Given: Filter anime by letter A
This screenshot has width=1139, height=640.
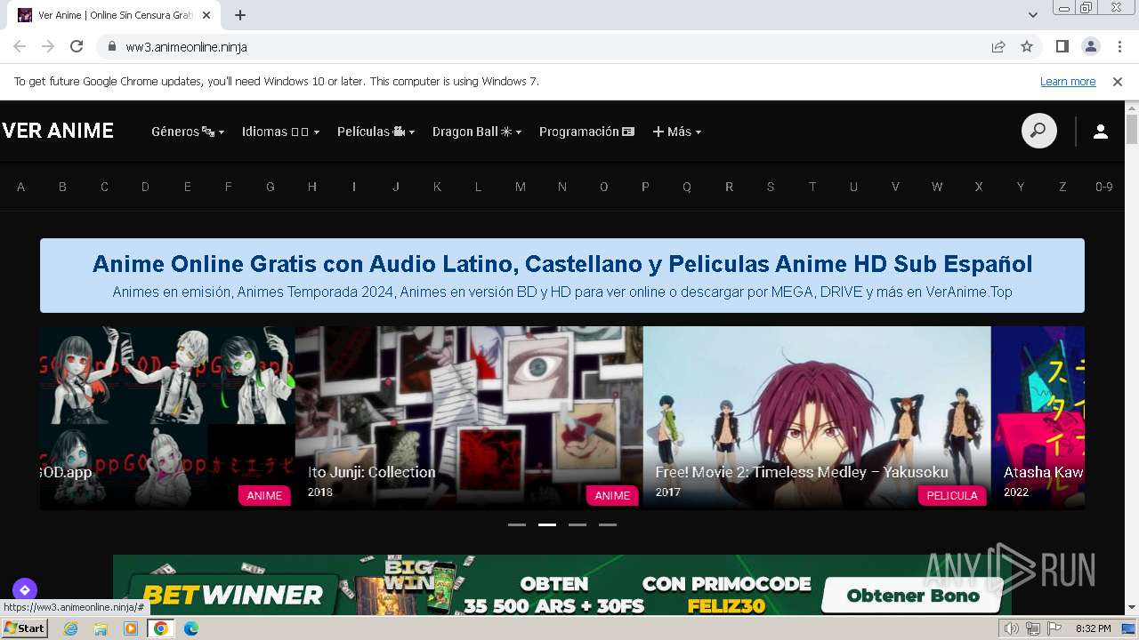Looking at the screenshot, I should 20,187.
